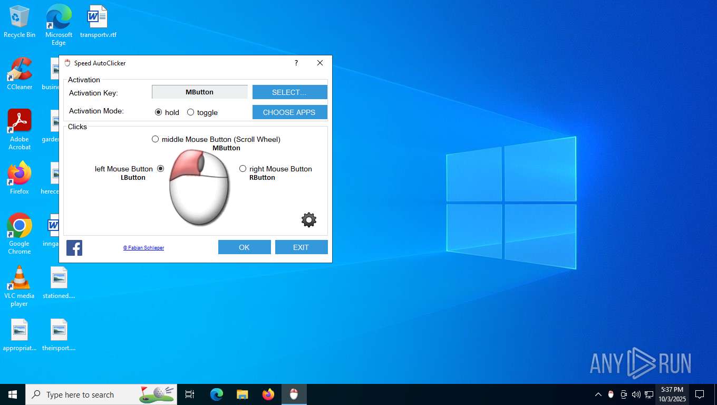
Task: Select hold activation mode
Action: [x=167, y=112]
